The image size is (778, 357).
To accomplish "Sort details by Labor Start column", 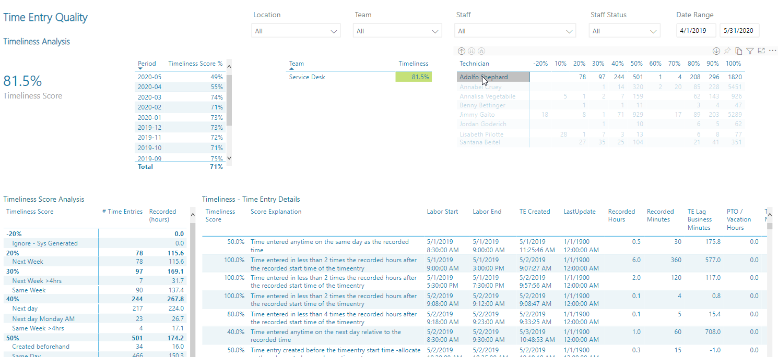I will coord(442,212).
